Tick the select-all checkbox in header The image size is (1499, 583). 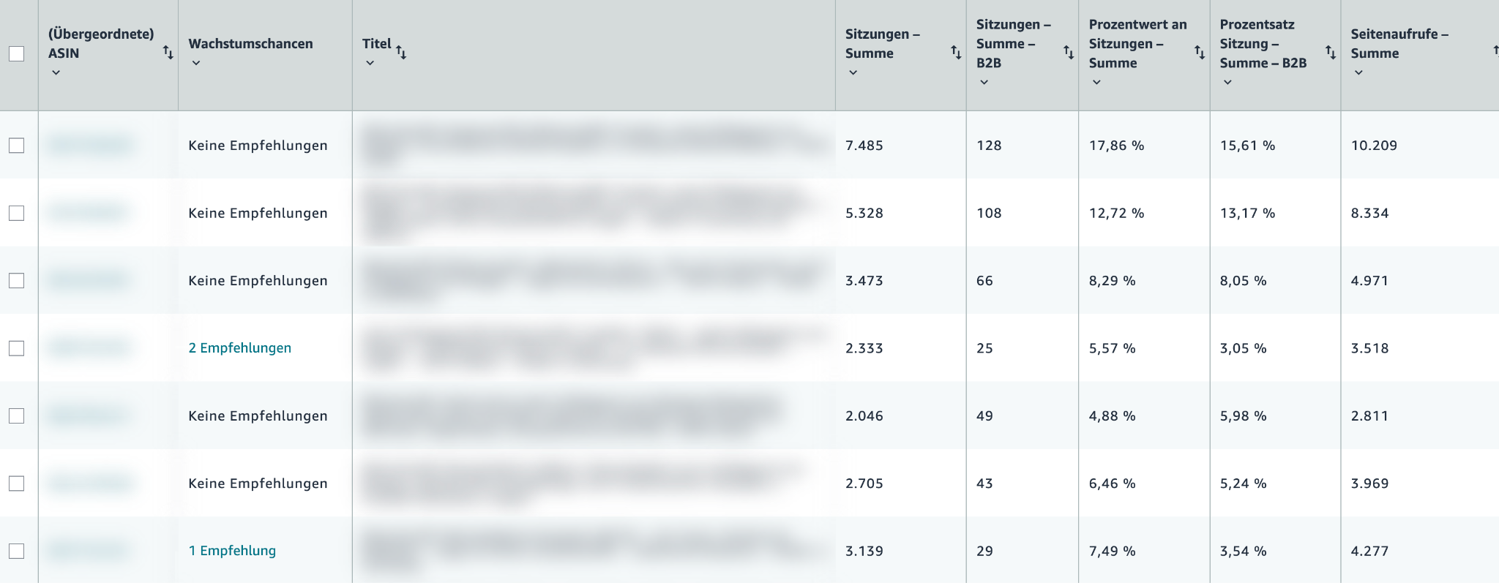tap(16, 53)
